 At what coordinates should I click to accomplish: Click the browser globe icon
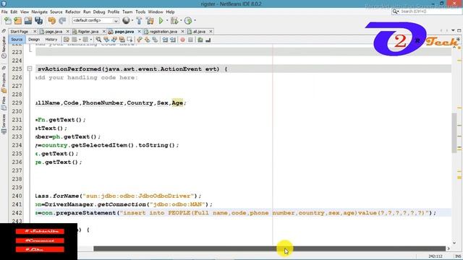126,20
